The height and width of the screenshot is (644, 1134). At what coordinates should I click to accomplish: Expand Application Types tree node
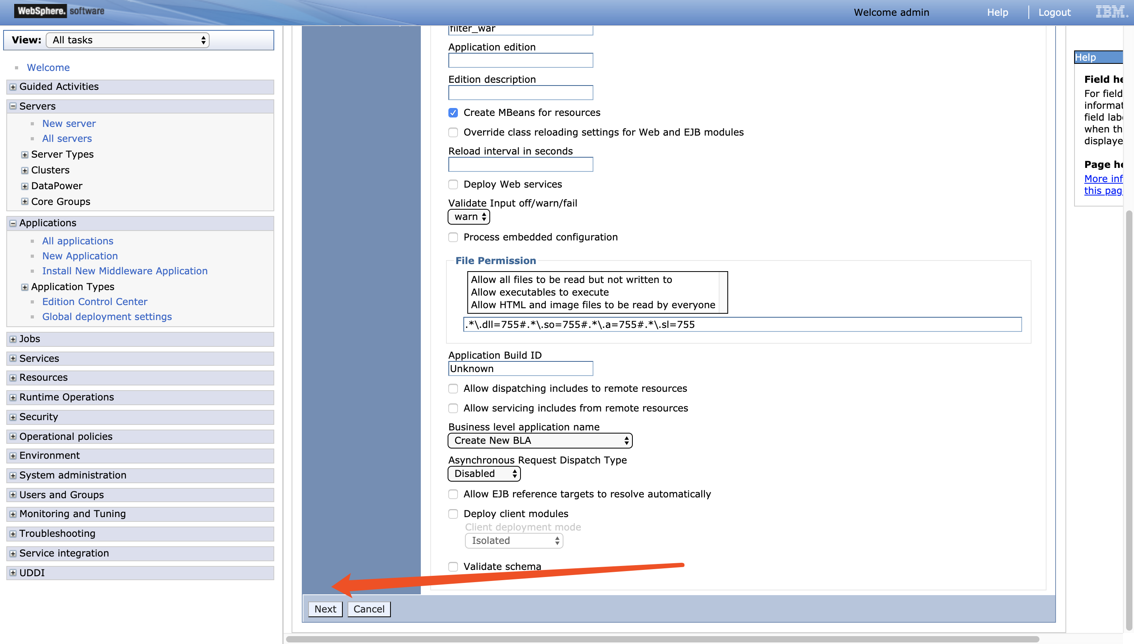coord(25,287)
